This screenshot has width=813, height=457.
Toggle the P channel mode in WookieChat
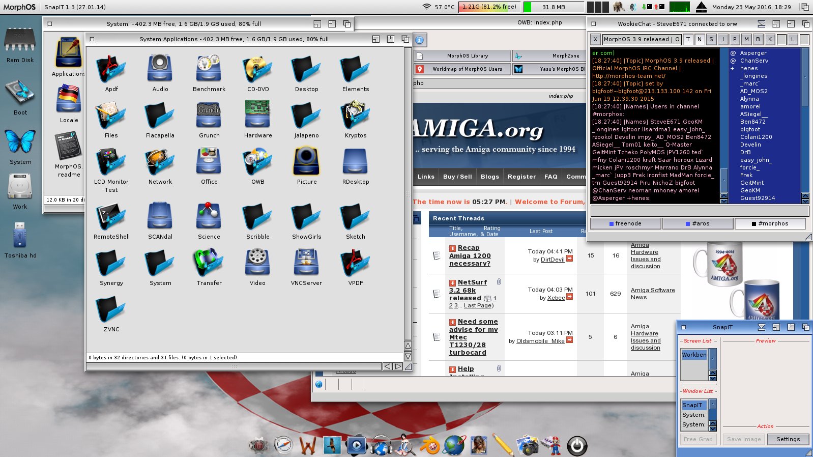735,39
